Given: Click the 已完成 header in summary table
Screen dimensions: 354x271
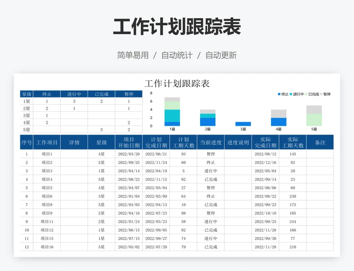Looking at the screenshot, I should coord(101,94).
